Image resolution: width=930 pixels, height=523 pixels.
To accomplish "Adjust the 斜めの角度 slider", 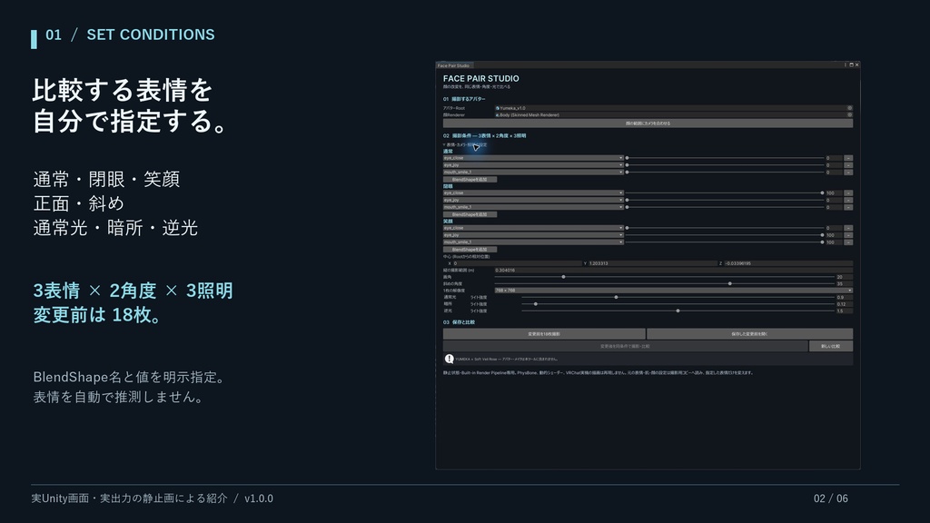I will (x=664, y=283).
